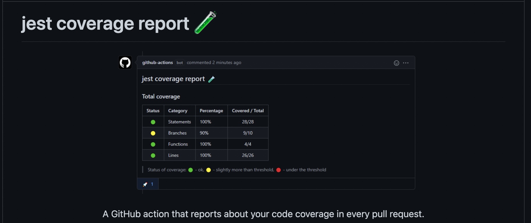Click the 'Percentage' column header
The image size is (531, 223).
[x=211, y=111]
